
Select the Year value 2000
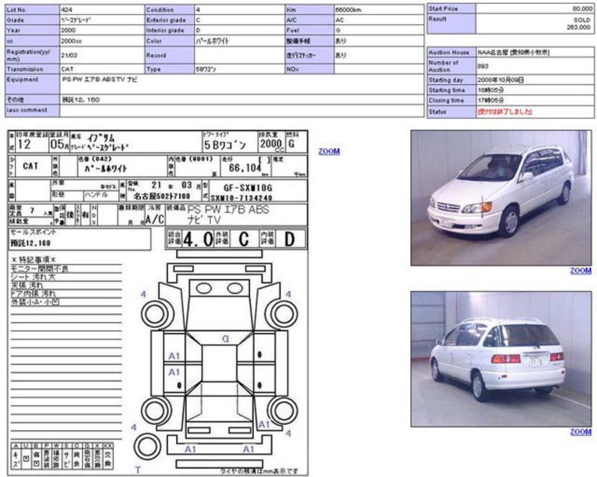point(68,30)
